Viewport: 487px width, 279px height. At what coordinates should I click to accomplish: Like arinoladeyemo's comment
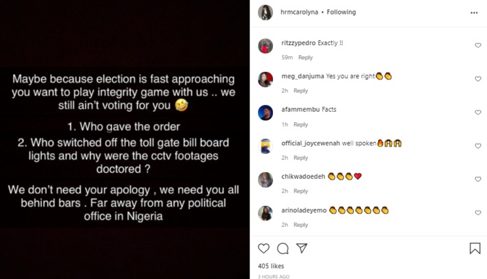click(478, 213)
